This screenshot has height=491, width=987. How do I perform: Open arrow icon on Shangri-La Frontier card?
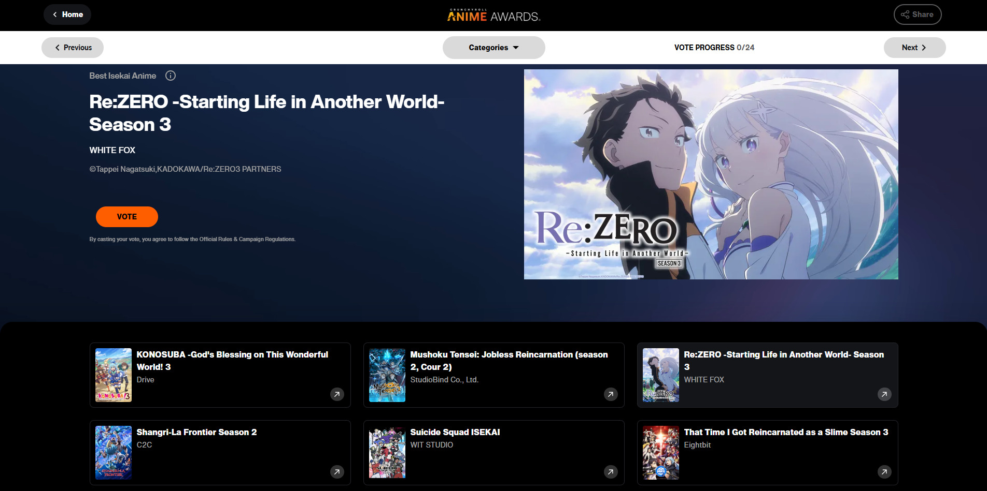click(337, 472)
